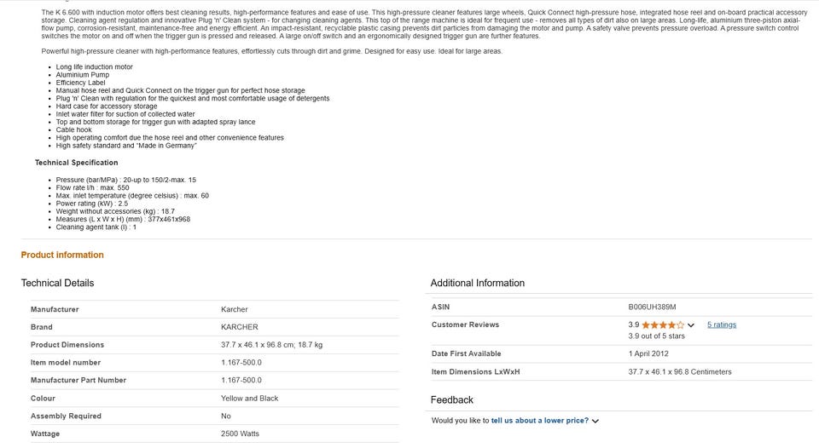Click the ASIN value B006UH389M
Screen dimensions: 819x448
(x=652, y=307)
